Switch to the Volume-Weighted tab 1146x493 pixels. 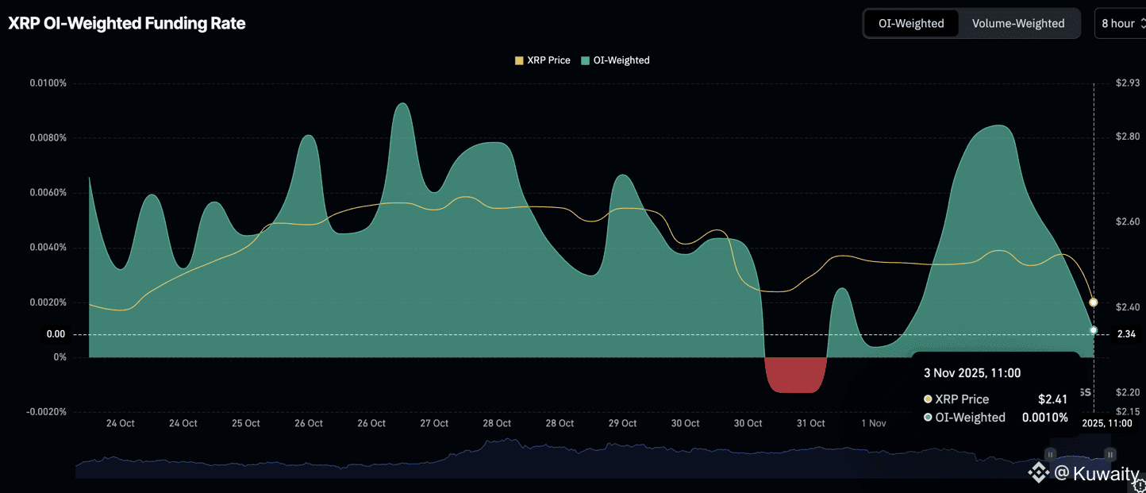point(1018,23)
